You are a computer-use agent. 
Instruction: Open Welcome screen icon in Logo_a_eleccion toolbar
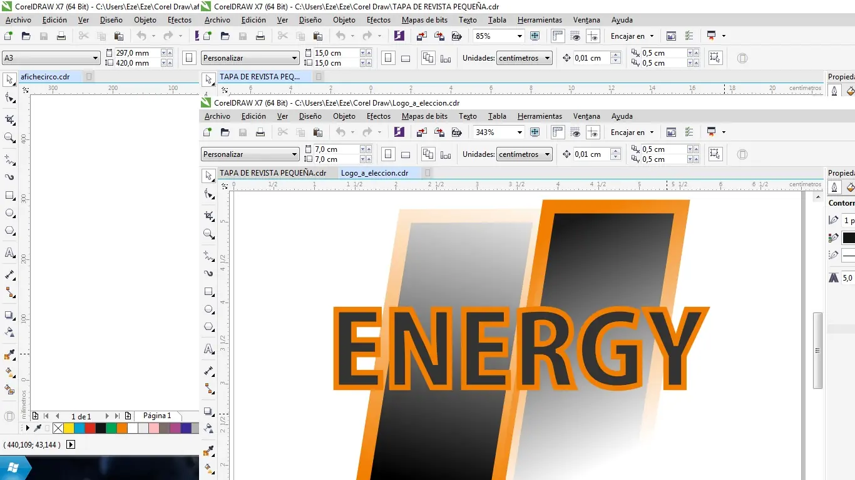[671, 132]
